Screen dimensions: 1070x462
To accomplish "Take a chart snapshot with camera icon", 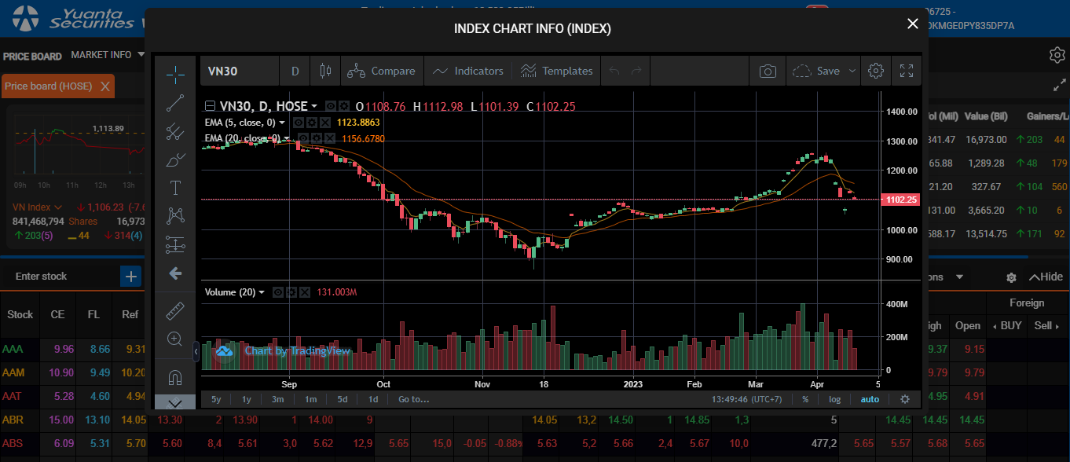I will click(x=767, y=71).
